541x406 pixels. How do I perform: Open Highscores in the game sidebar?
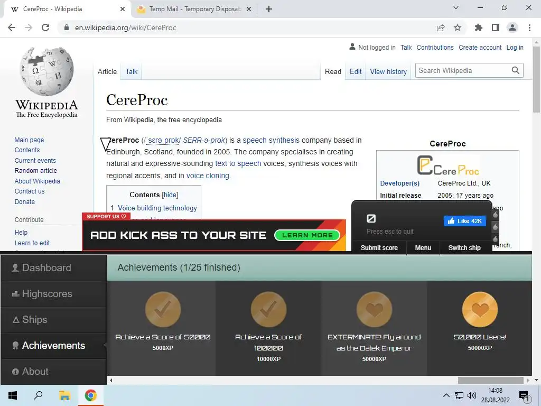tap(53, 294)
